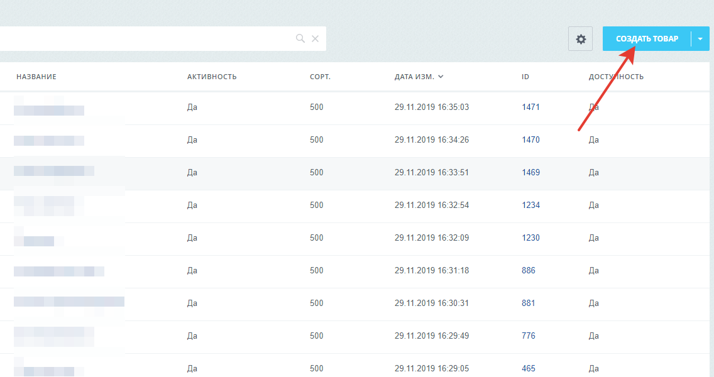
Task: Select the Активность value Да in row 776
Action: point(192,337)
